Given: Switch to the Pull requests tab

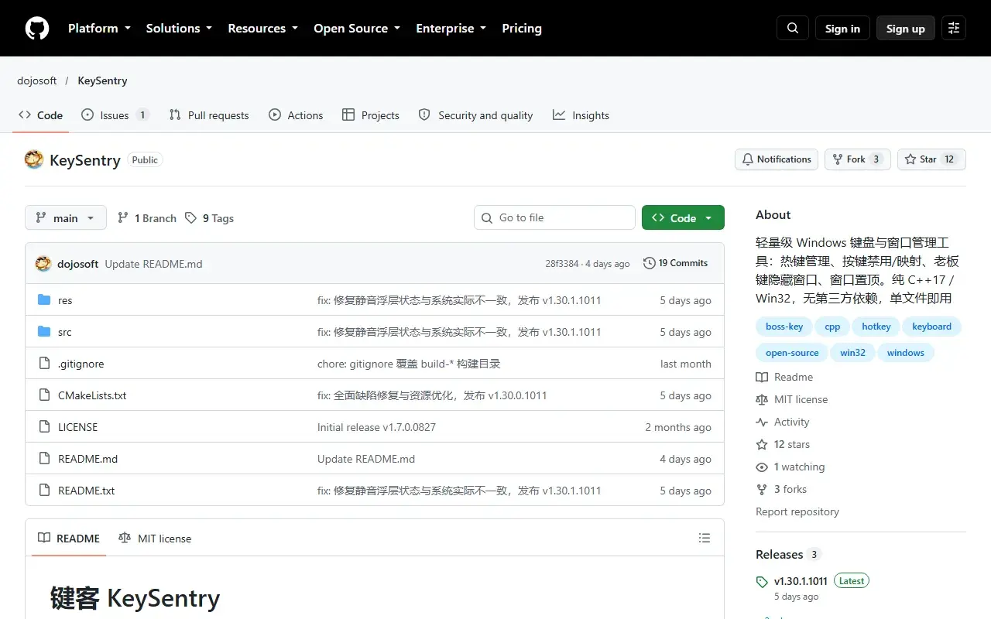Looking at the screenshot, I should point(209,115).
